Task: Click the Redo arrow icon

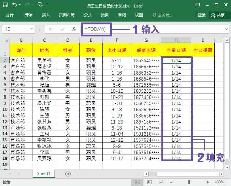Action: tap(27, 5)
